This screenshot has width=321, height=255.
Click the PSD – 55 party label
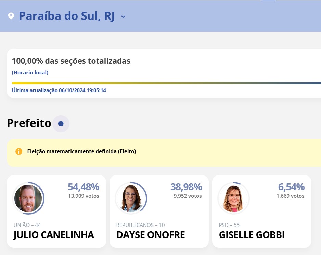tap(229, 225)
